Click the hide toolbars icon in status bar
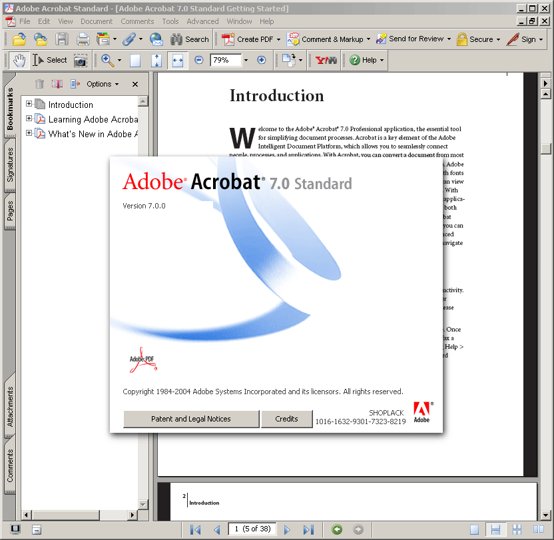554x540 pixels. pyautogui.click(x=37, y=530)
